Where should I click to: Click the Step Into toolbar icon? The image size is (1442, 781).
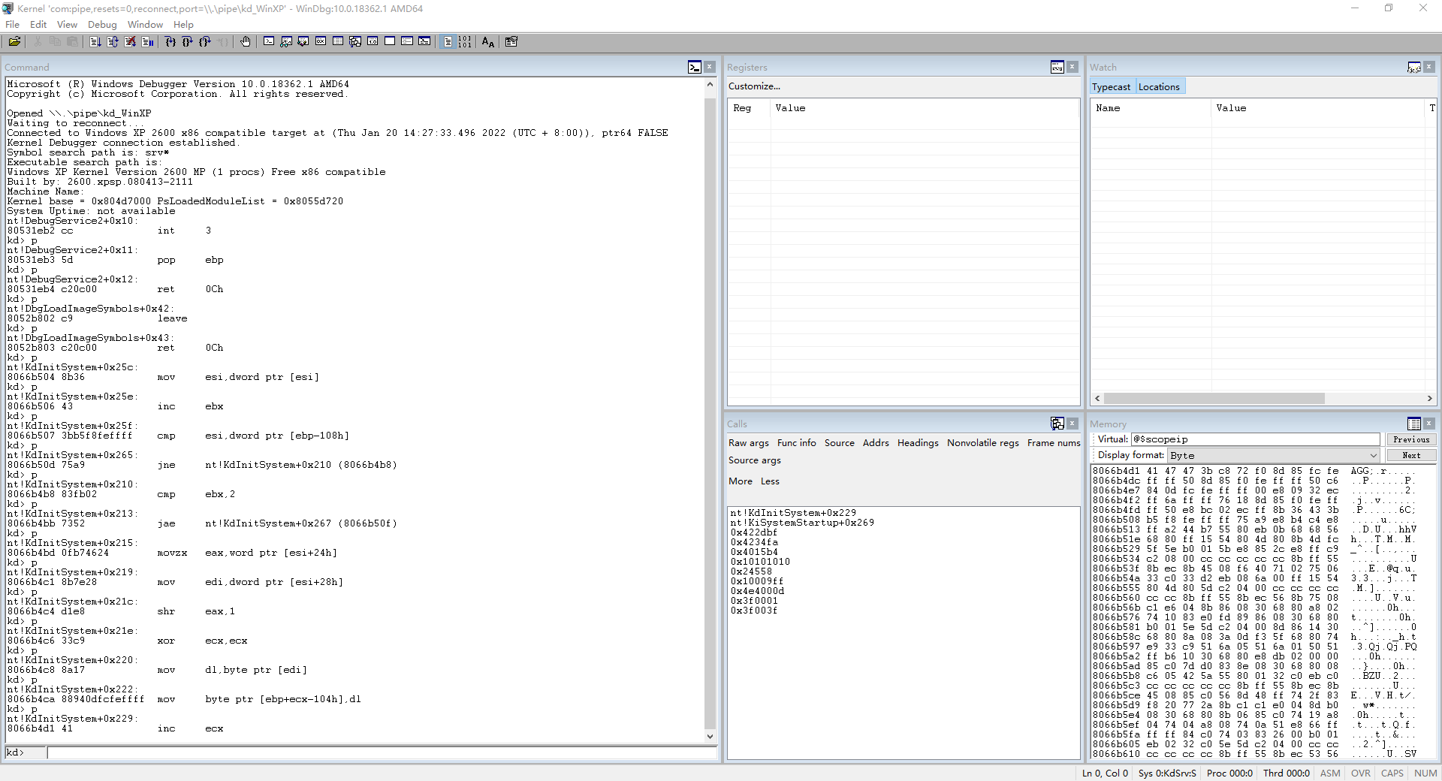coord(170,42)
